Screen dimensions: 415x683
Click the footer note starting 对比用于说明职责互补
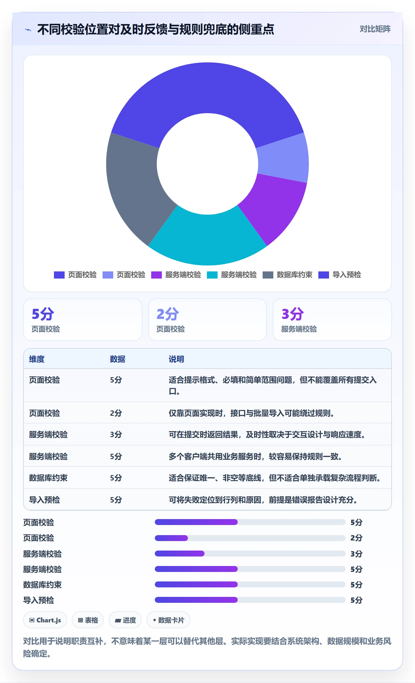coord(207,647)
